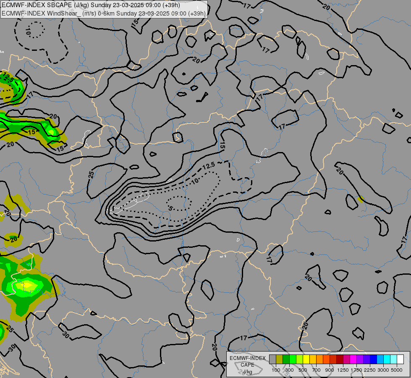Click the bright magenta legend swatch
This screenshot has width=411, height=378.
click(x=353, y=360)
